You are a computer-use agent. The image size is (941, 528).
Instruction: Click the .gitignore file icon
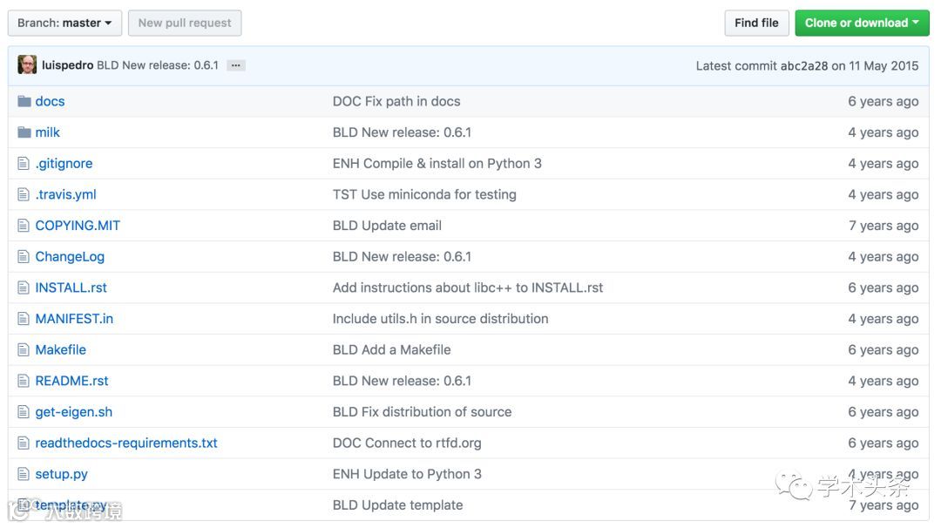[24, 164]
